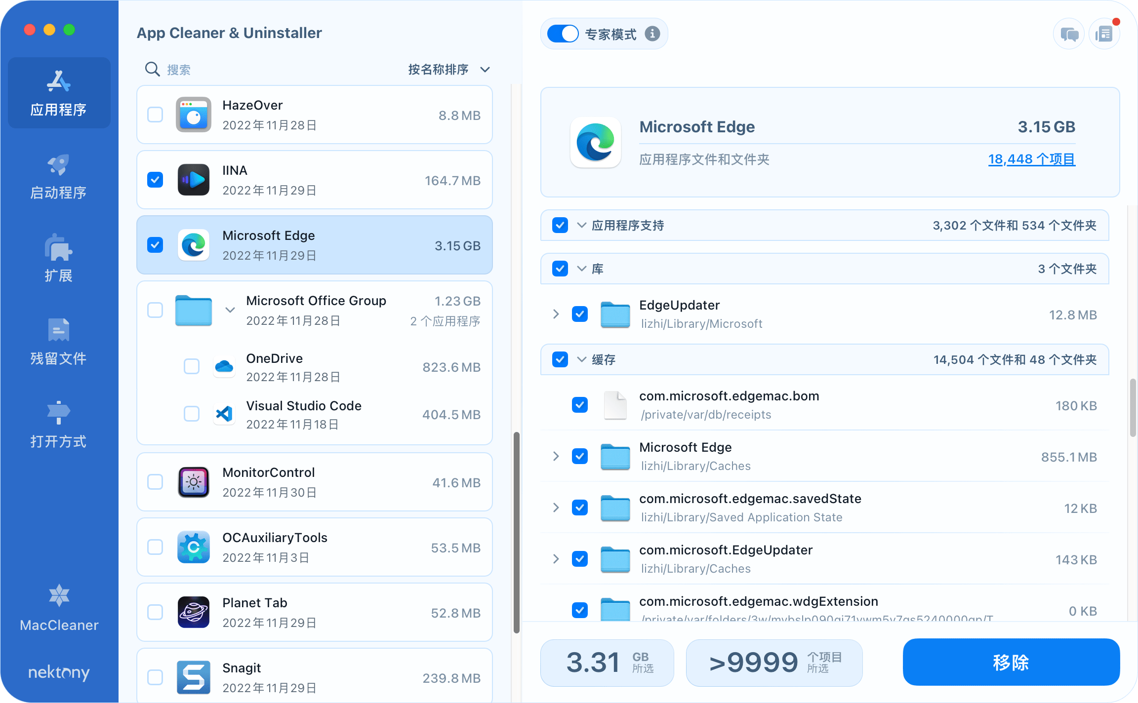Open the chat feedback bubble icon
The width and height of the screenshot is (1138, 703).
pos(1069,35)
